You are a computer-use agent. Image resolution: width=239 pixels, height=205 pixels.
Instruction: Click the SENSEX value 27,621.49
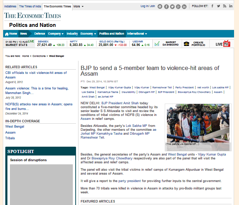pos(44,45)
